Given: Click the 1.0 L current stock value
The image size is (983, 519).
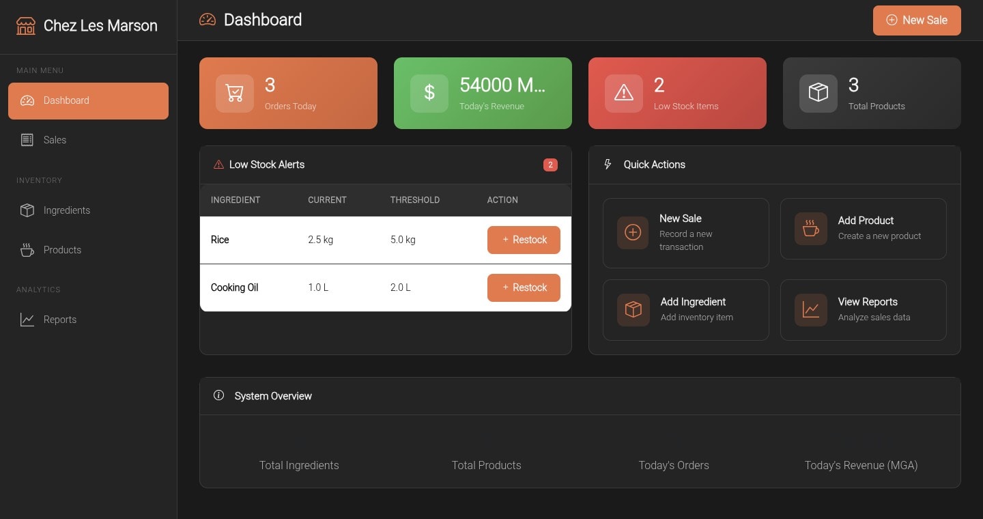Looking at the screenshot, I should click(318, 287).
